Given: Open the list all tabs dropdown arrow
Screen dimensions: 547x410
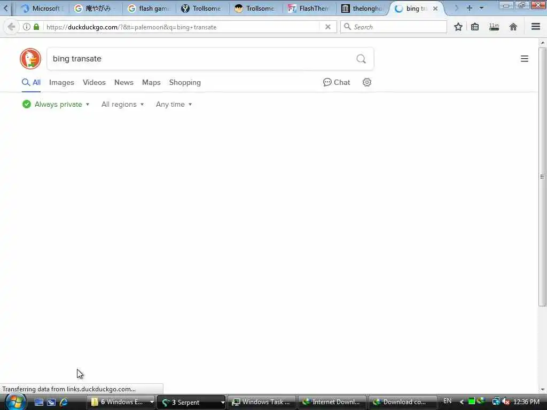Looking at the screenshot, I should [481, 7].
